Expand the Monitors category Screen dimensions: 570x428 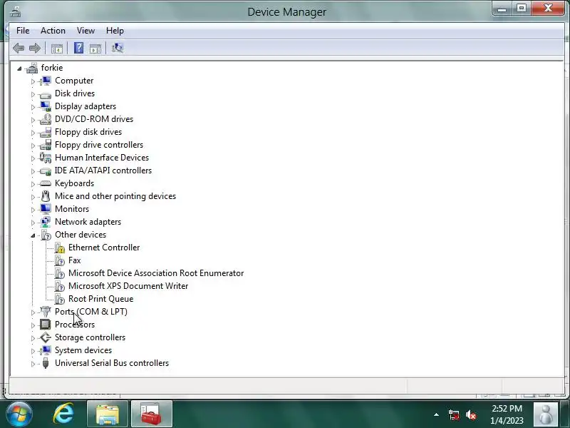[x=33, y=210]
